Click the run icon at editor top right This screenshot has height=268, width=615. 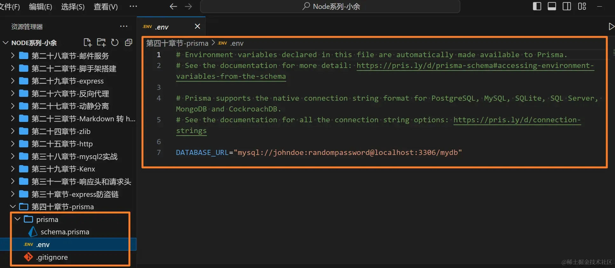tap(611, 26)
